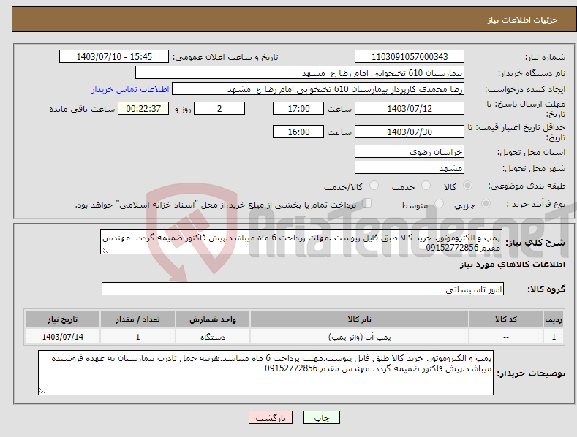Click the تعداد / مقدار column header
This screenshot has height=437, width=577.
point(137,319)
